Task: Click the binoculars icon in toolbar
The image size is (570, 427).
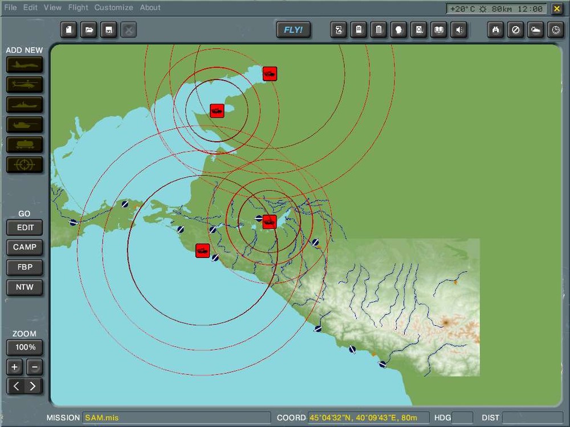Action: [495, 30]
